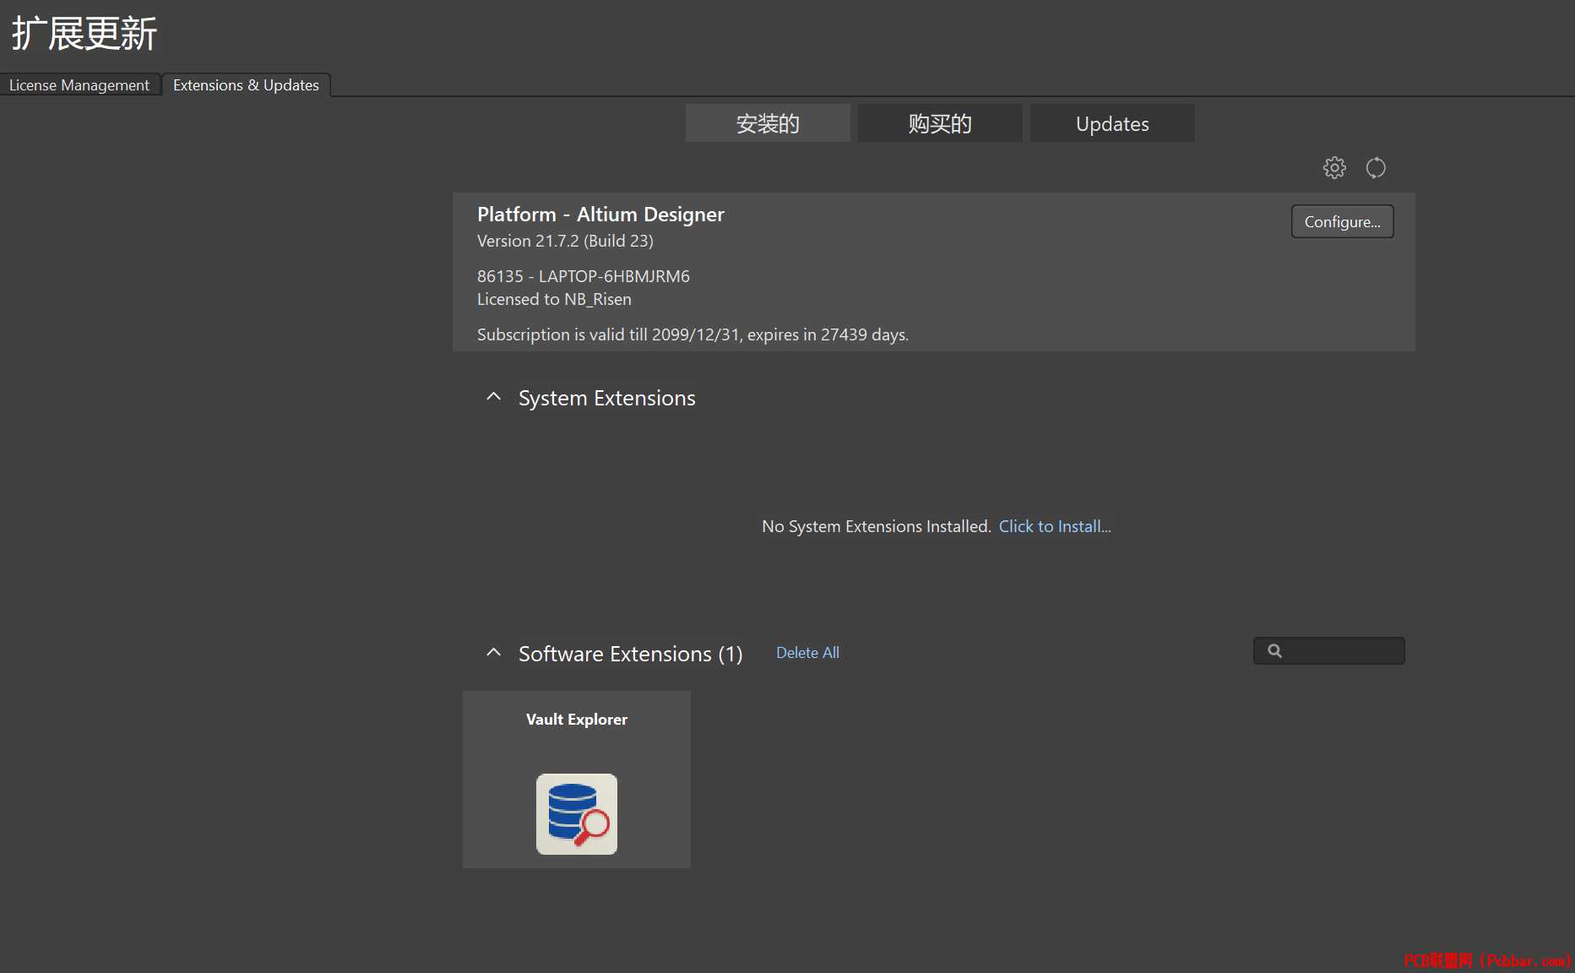
Task: Click the System Extensions heading text
Action: 606,398
